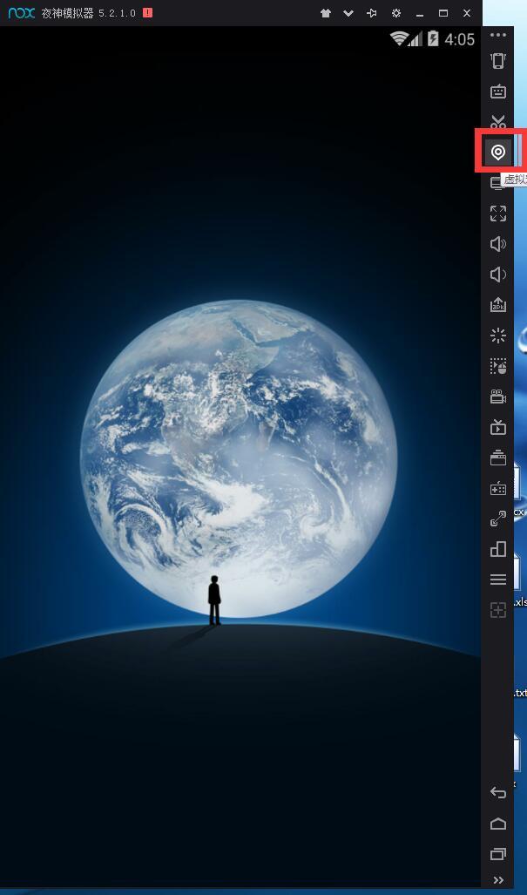Show Android recent apps

tap(498, 854)
